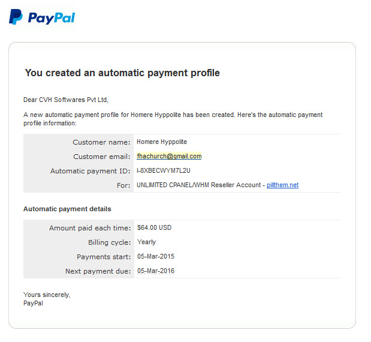Click the UNLIMITED CPANEL/WHM Reseller Account text
371x342 pixels.
(199, 185)
